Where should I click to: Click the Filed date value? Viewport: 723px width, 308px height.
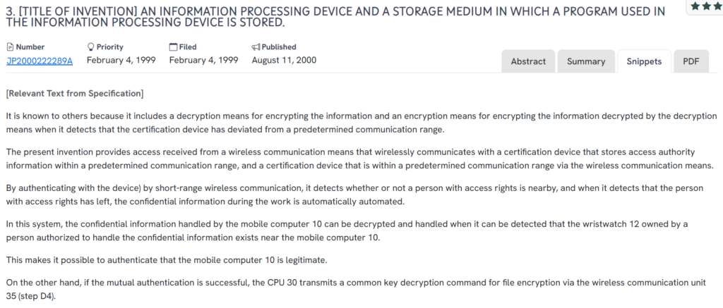(x=203, y=60)
